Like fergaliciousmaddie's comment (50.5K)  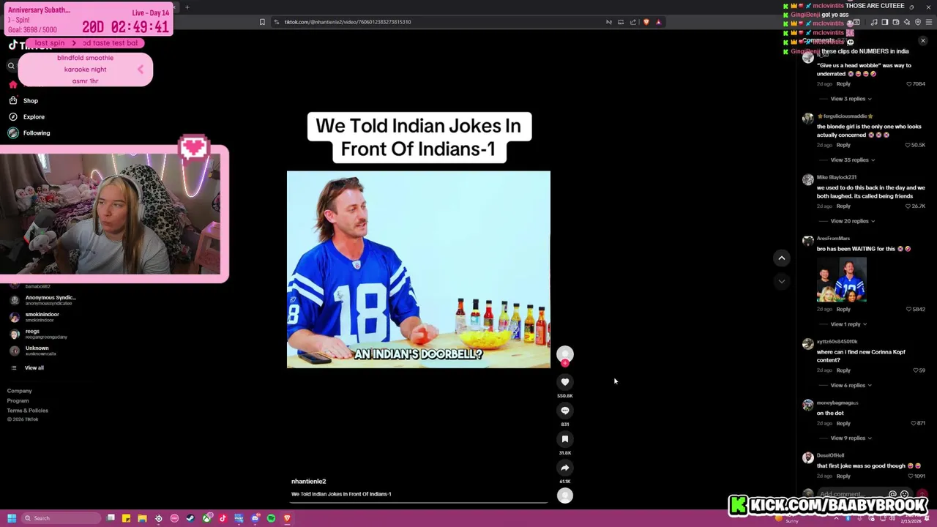coord(906,145)
